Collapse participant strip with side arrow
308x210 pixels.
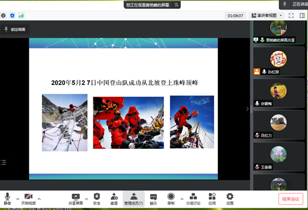point(247,109)
